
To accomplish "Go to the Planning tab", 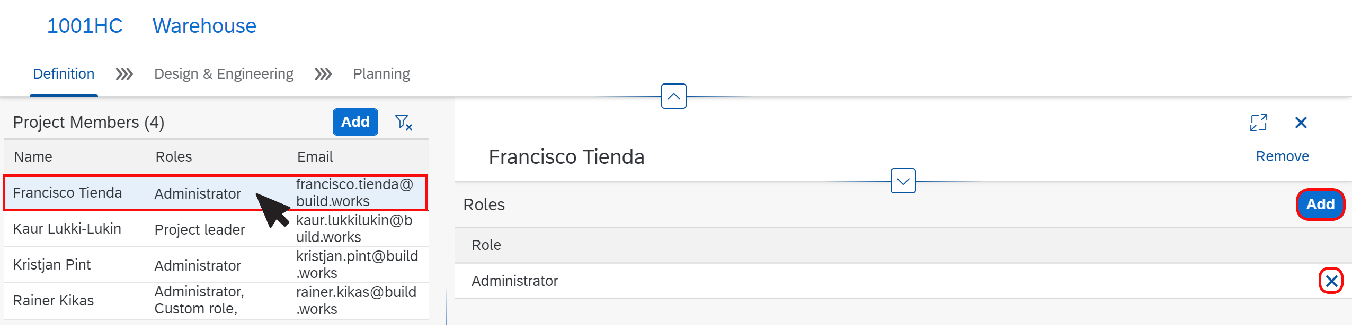I will (381, 74).
